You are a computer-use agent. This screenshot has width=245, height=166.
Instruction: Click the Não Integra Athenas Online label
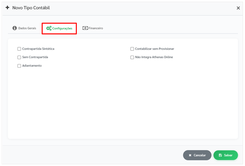coord(154,57)
